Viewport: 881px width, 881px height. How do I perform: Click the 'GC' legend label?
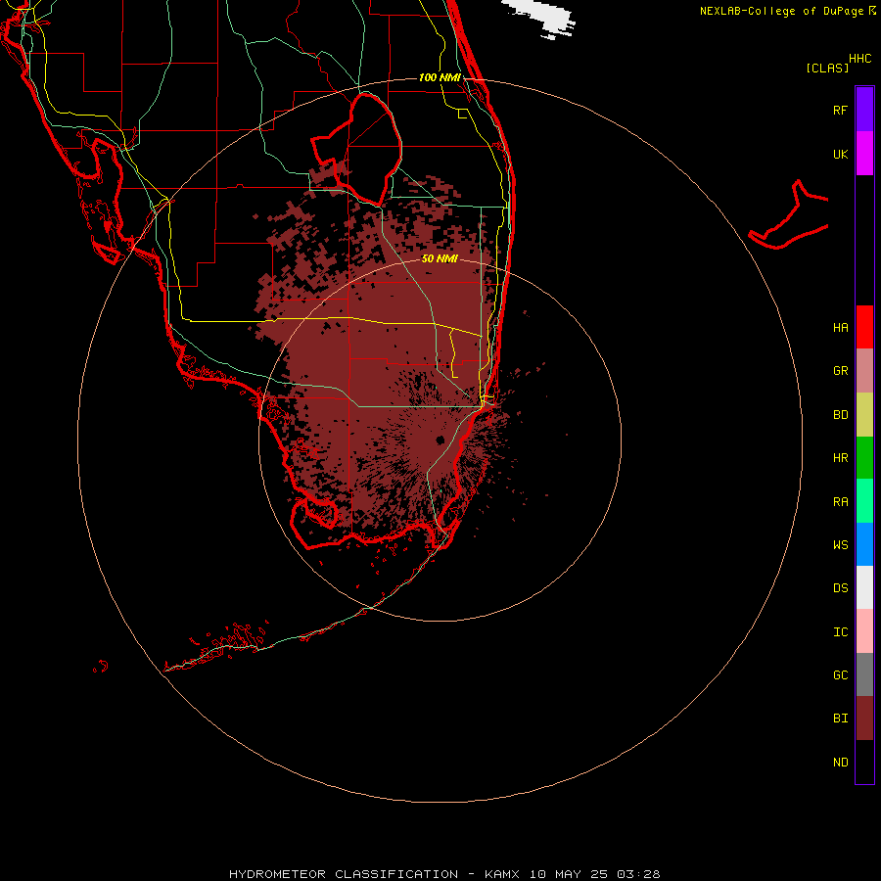coord(840,675)
